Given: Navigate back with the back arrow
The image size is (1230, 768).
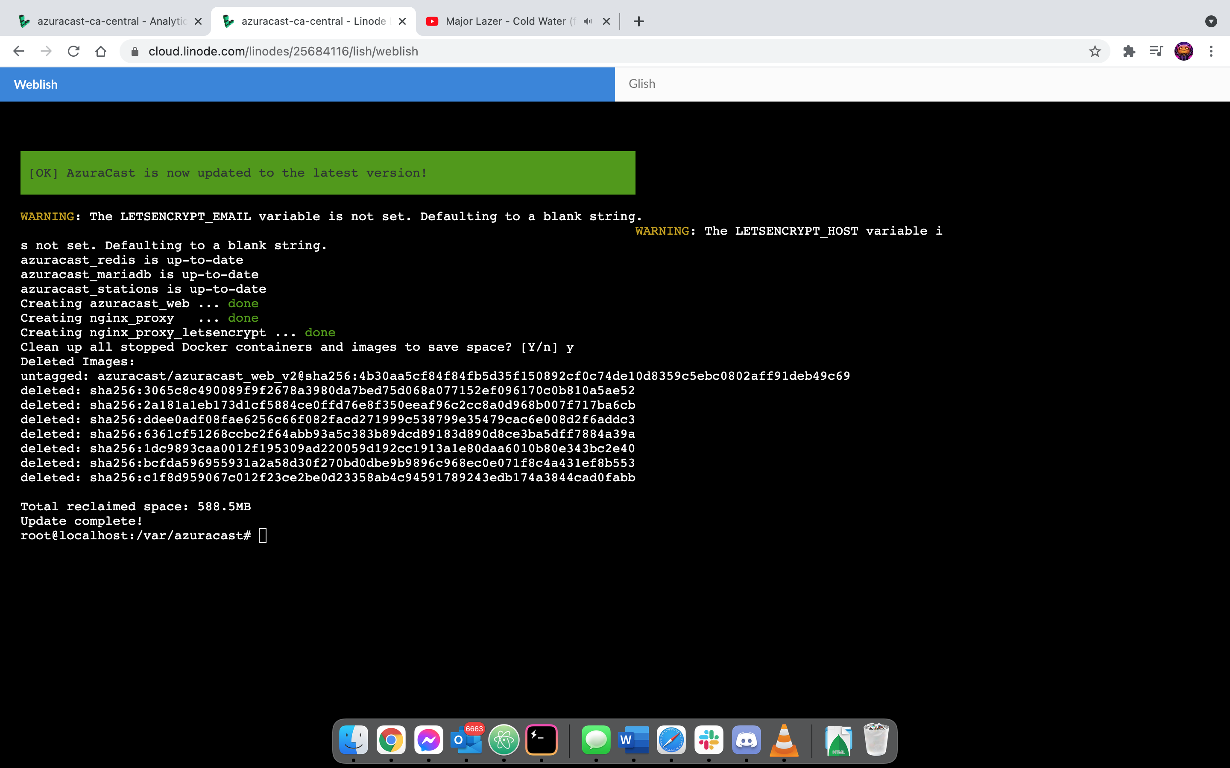Looking at the screenshot, I should click(19, 51).
